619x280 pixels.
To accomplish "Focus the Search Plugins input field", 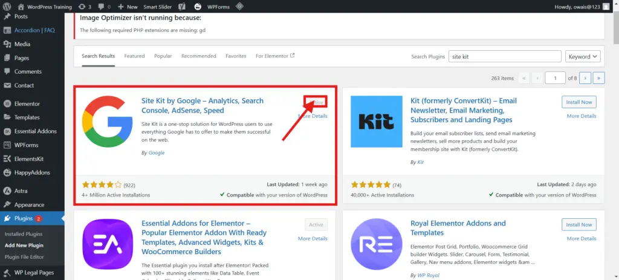I will pos(505,56).
